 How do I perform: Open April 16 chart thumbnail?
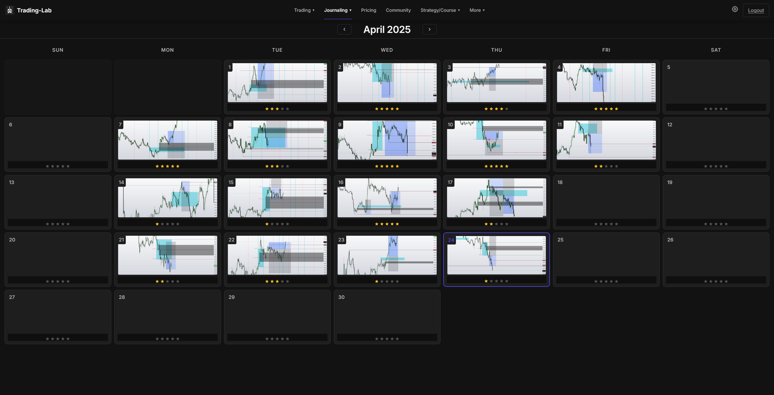(387, 198)
